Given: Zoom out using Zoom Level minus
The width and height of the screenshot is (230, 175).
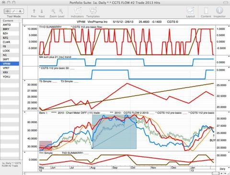Looking at the screenshot, I should pyautogui.click(x=53, y=11).
